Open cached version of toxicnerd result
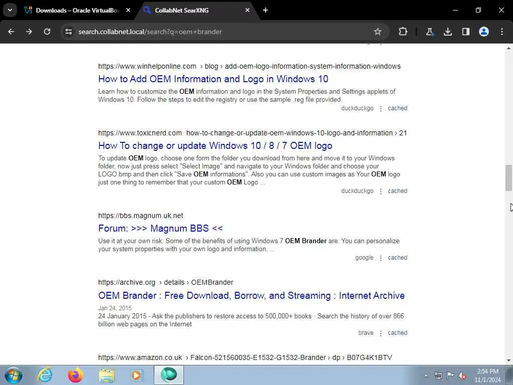 click(x=397, y=191)
